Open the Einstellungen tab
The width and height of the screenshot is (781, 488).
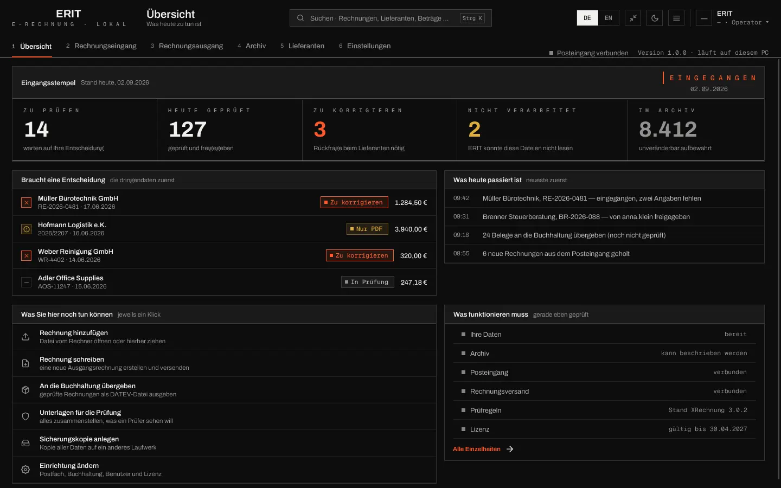[x=364, y=46]
